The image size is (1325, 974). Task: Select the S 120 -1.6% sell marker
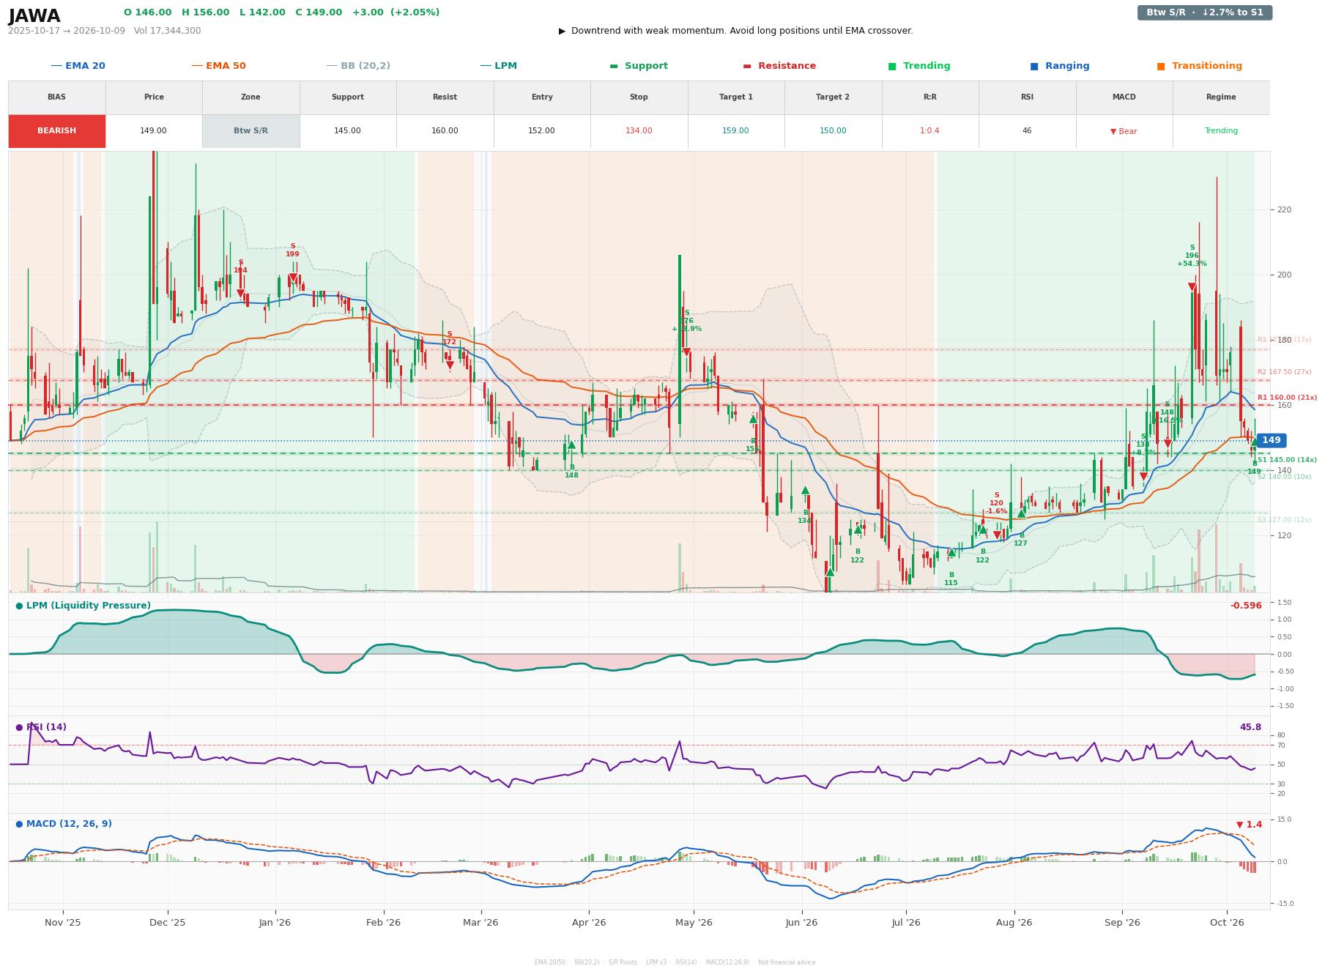997,535
